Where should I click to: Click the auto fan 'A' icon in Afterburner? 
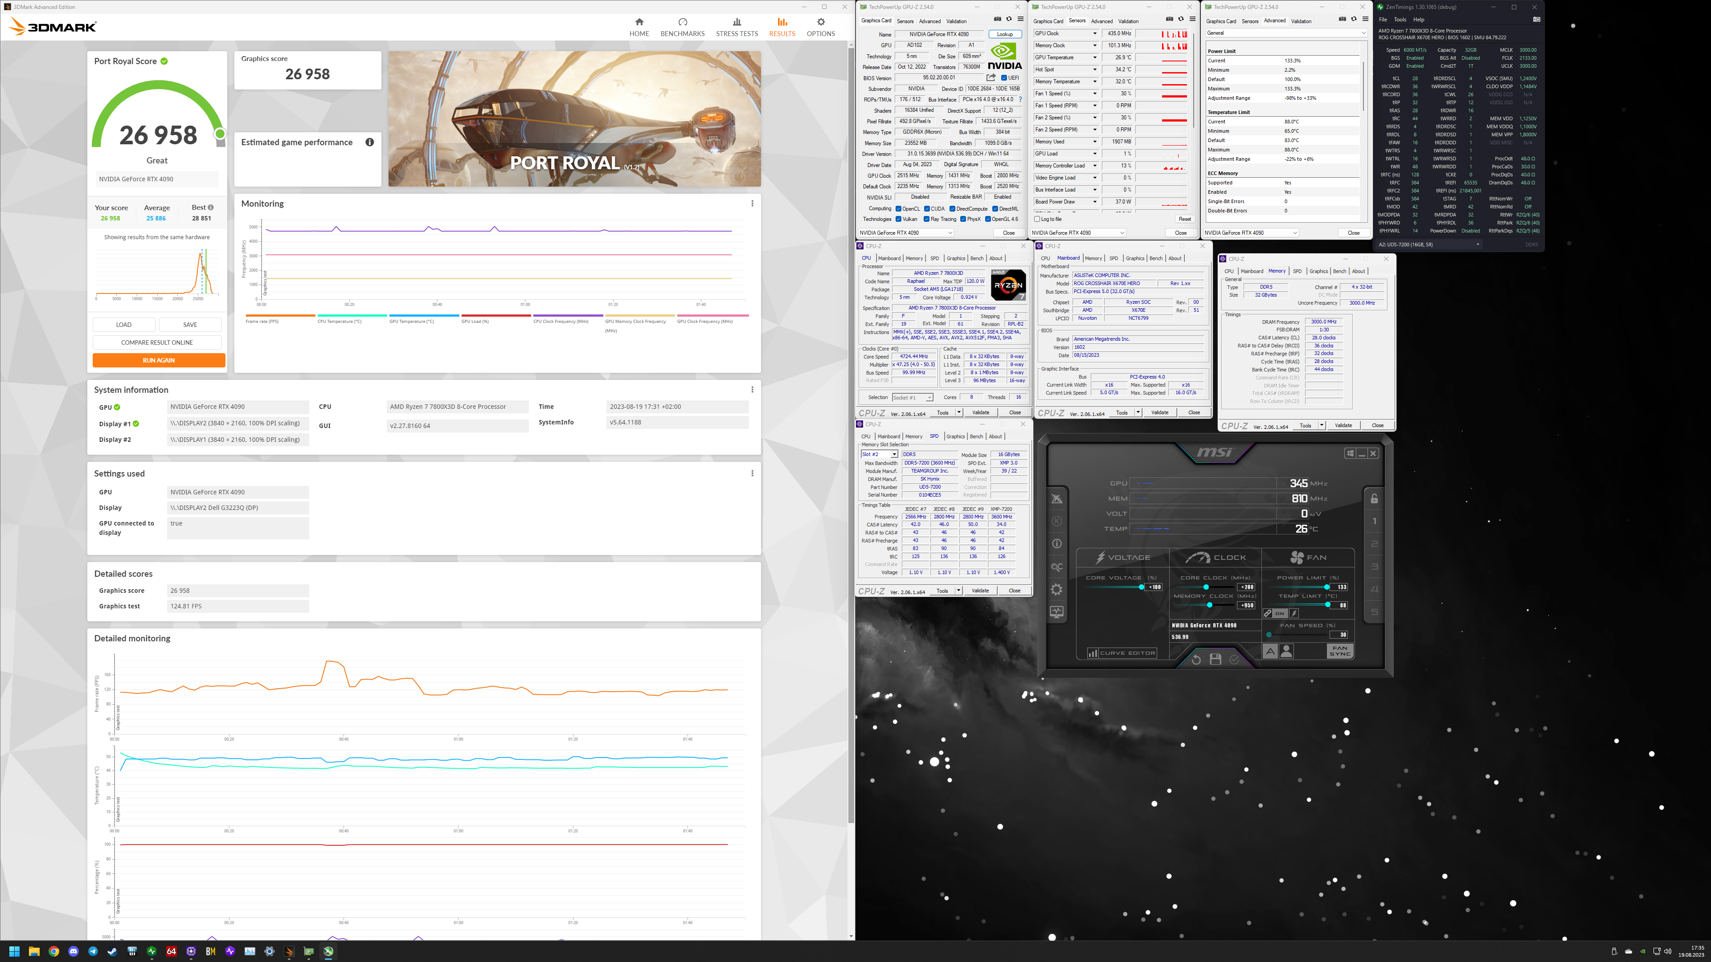[1270, 651]
